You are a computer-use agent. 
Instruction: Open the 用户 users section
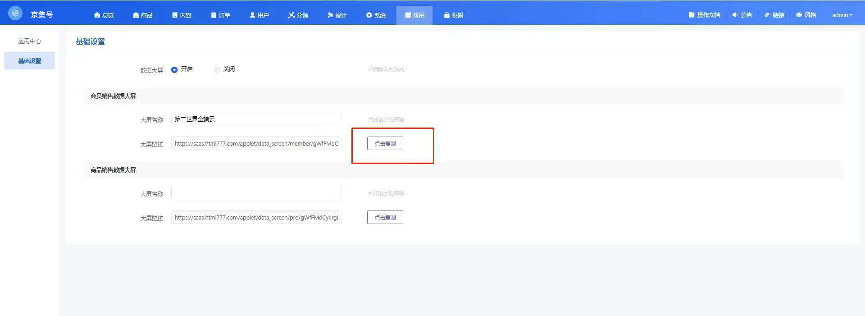[259, 15]
